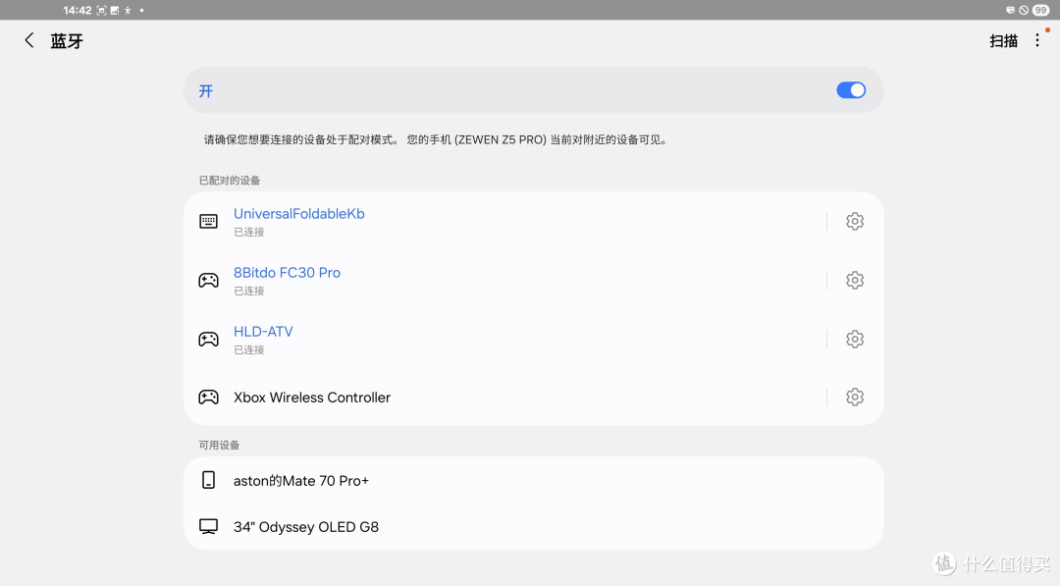Image resolution: width=1060 pixels, height=586 pixels.
Task: Open settings gear for UniversalFoldableKb
Action: coord(855,221)
